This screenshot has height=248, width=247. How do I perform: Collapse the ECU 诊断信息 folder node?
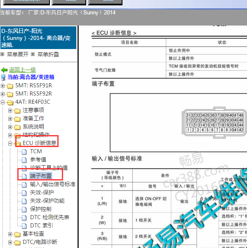tap(10, 143)
